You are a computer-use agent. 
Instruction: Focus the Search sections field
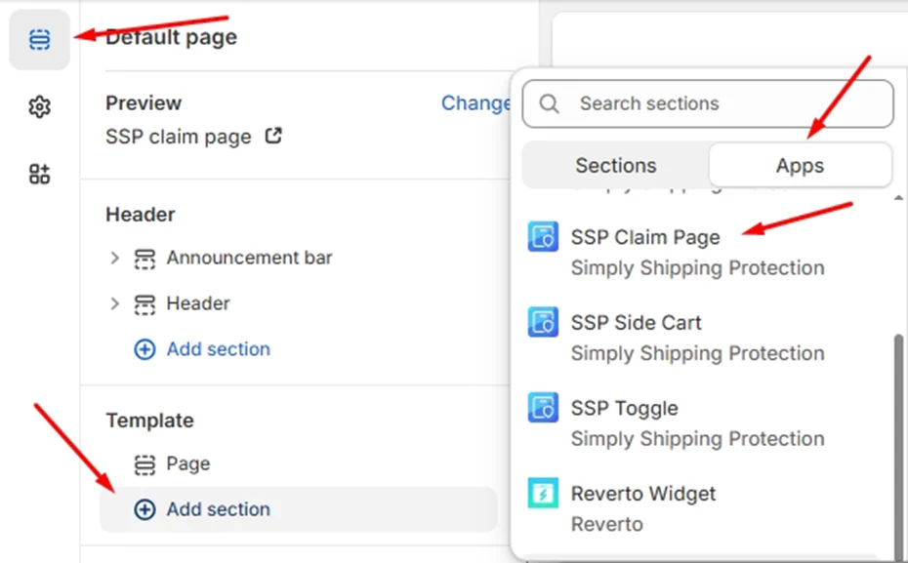[x=708, y=103]
